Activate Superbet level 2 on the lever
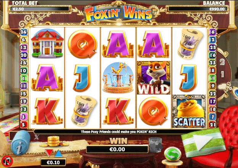The height and width of the screenshot is (168, 238). [222, 62]
